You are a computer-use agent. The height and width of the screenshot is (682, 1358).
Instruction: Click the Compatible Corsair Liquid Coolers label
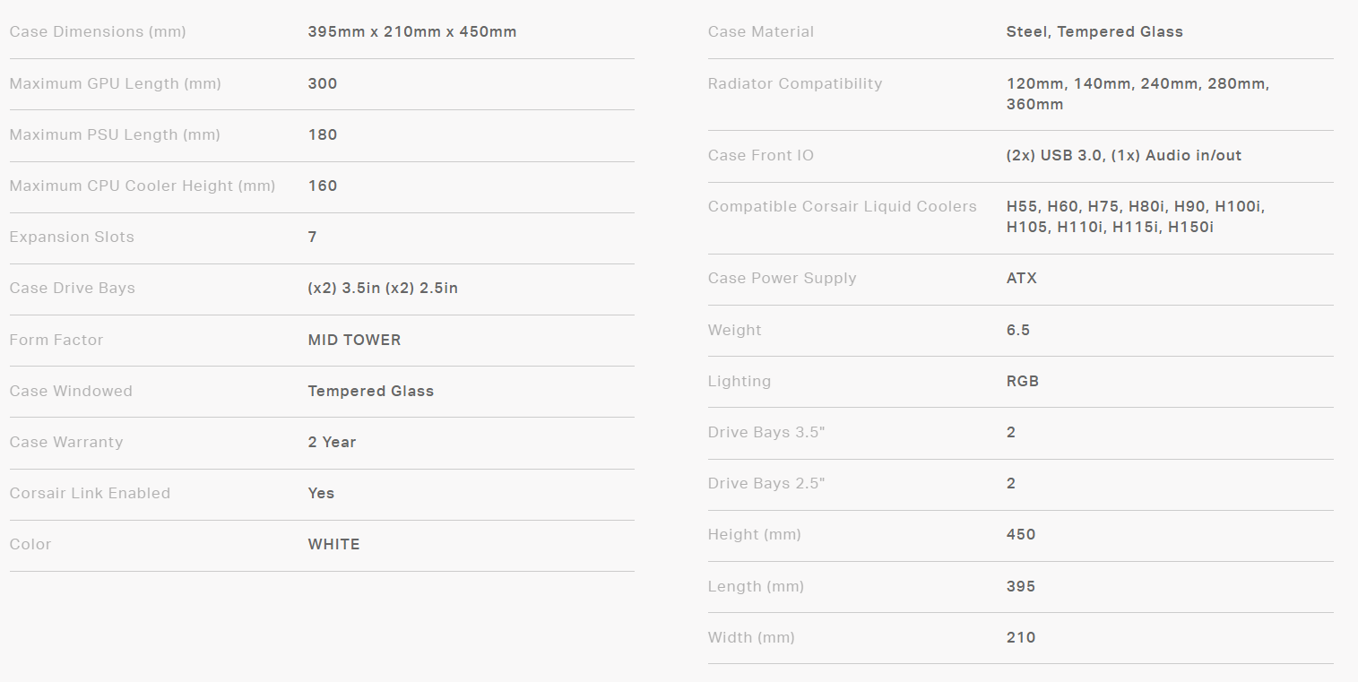click(842, 207)
